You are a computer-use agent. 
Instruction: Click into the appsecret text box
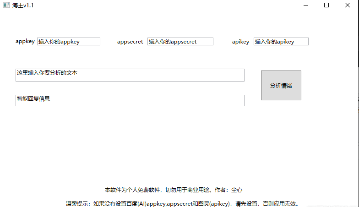(x=180, y=42)
